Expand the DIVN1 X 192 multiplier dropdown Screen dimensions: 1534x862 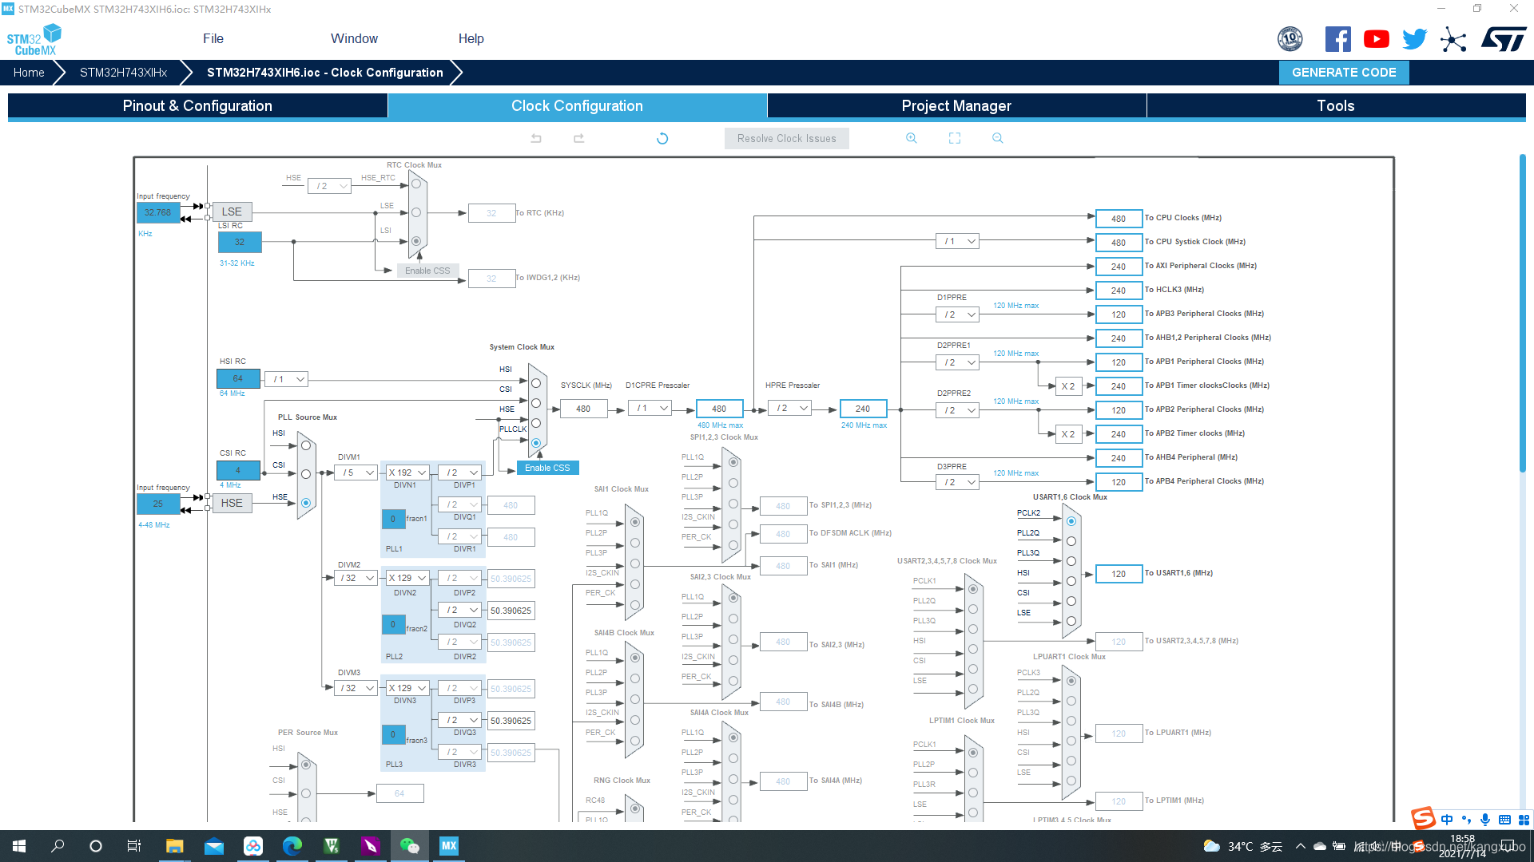click(407, 473)
